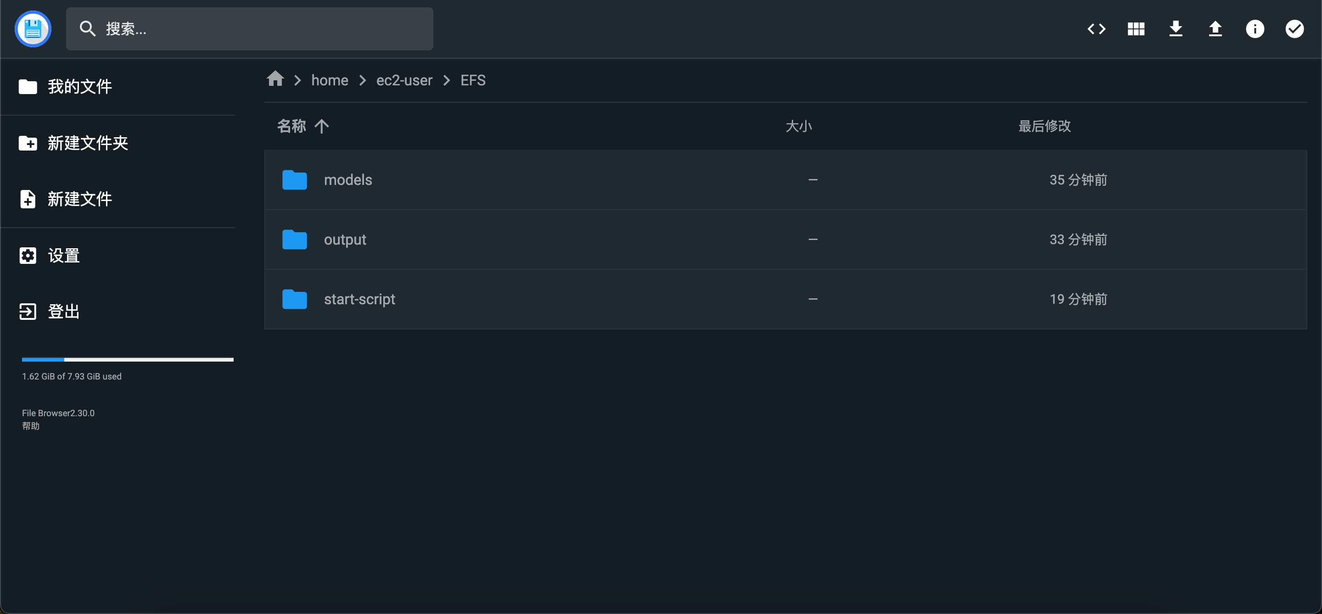Select the output folder icon
Viewport: 1322px width, 614px height.
[x=295, y=240]
